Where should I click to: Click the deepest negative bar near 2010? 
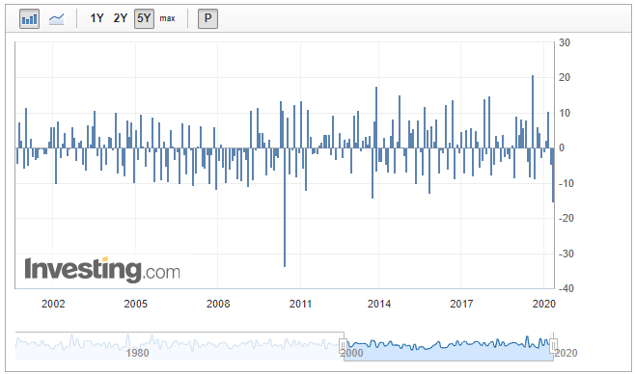coord(285,207)
